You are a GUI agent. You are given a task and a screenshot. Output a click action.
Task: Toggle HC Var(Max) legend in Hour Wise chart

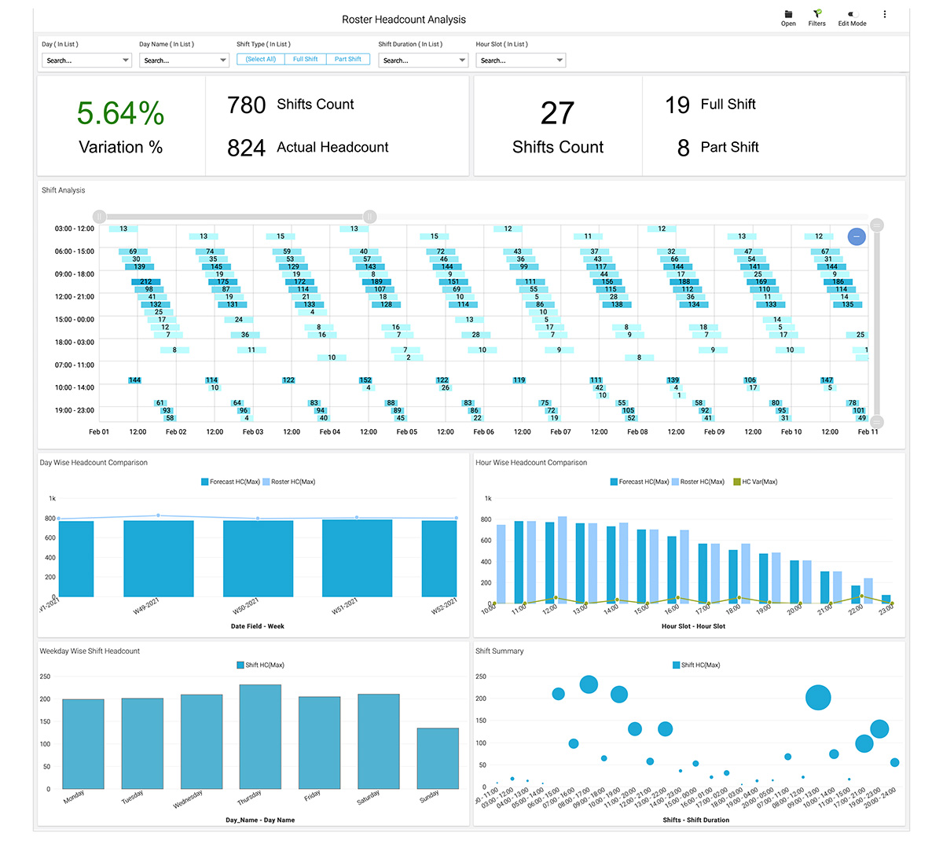755,482
